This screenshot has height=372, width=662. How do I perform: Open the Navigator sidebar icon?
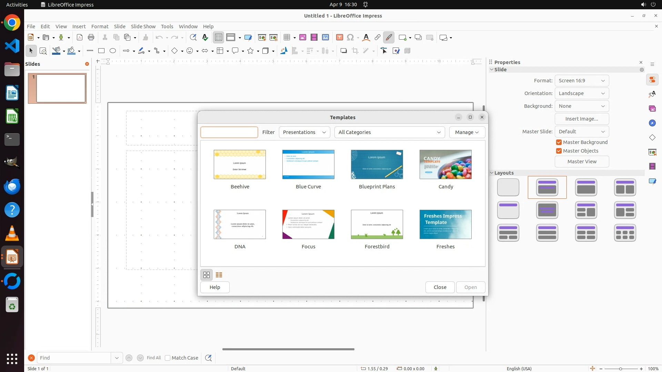click(652, 123)
